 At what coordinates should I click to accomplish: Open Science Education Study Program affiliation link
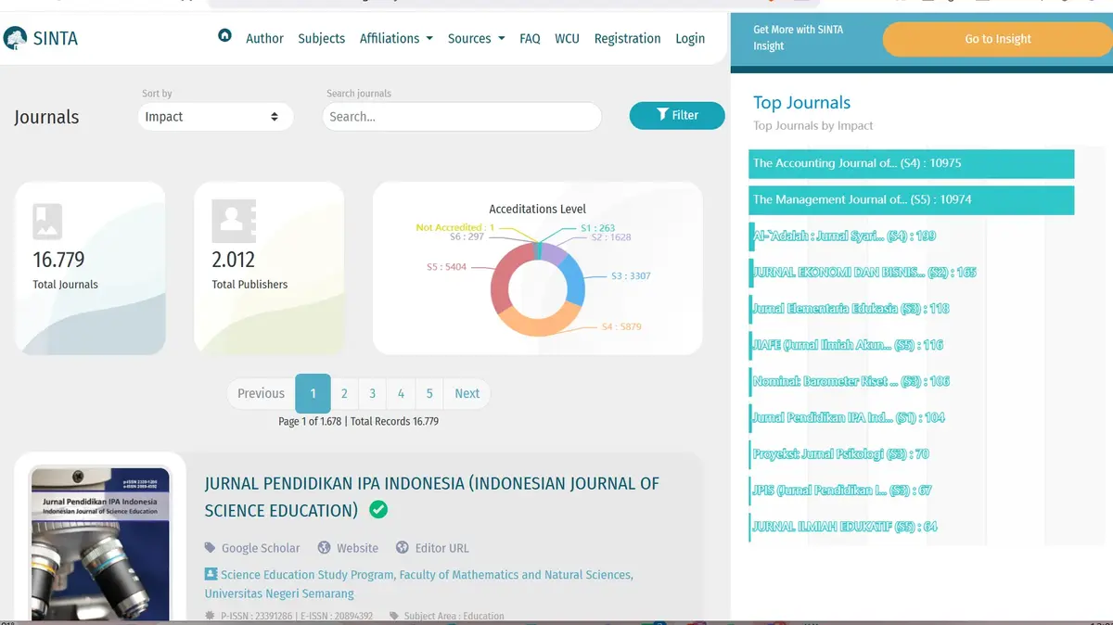419,584
